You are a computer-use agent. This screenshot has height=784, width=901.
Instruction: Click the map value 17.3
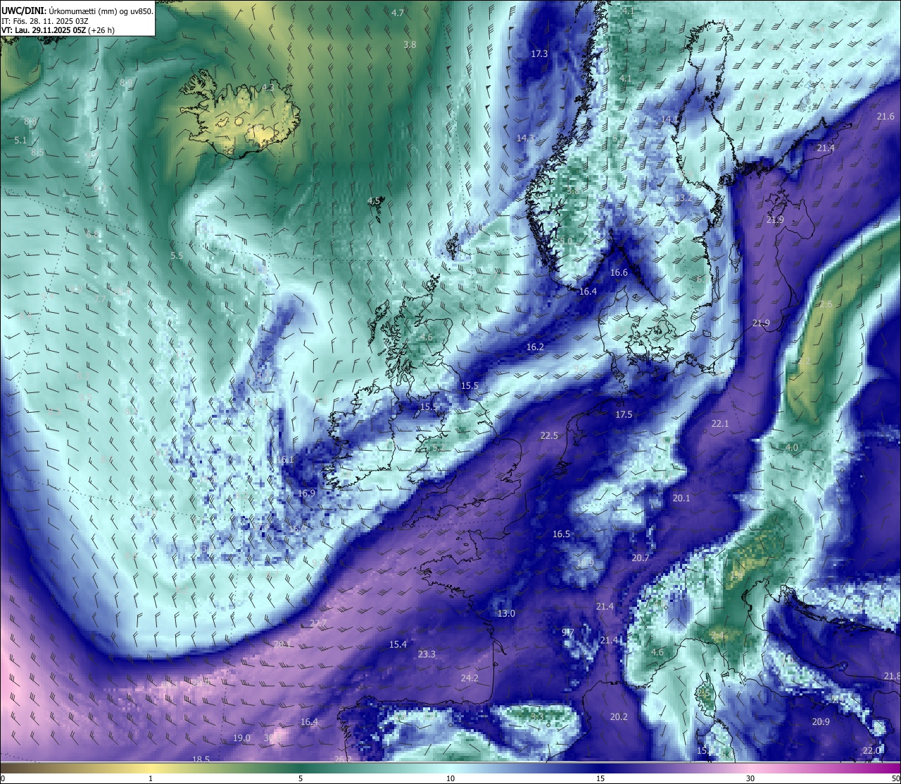pos(539,53)
